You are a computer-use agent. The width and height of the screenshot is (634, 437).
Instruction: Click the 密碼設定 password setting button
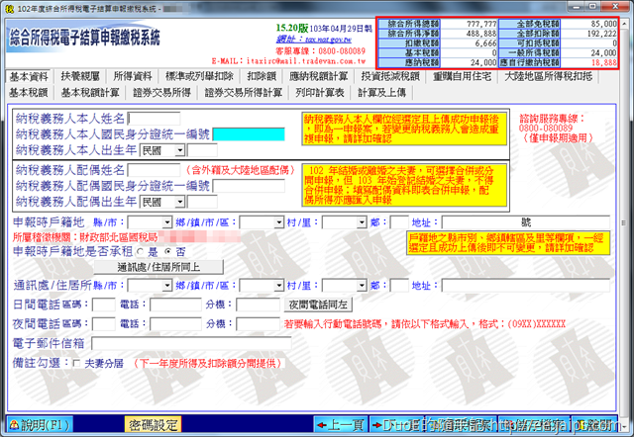(153, 424)
